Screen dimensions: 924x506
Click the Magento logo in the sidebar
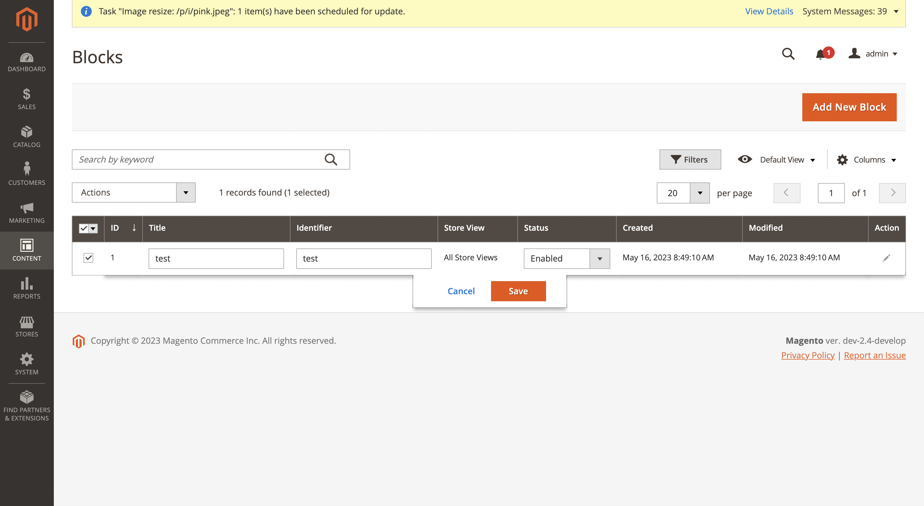(x=27, y=19)
